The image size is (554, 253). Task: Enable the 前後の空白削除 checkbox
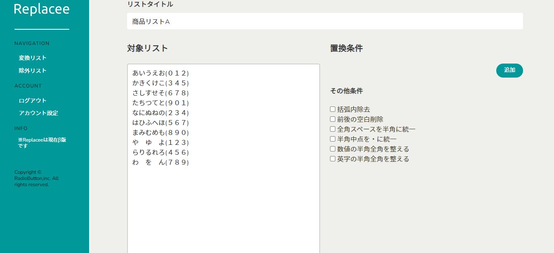[332, 119]
